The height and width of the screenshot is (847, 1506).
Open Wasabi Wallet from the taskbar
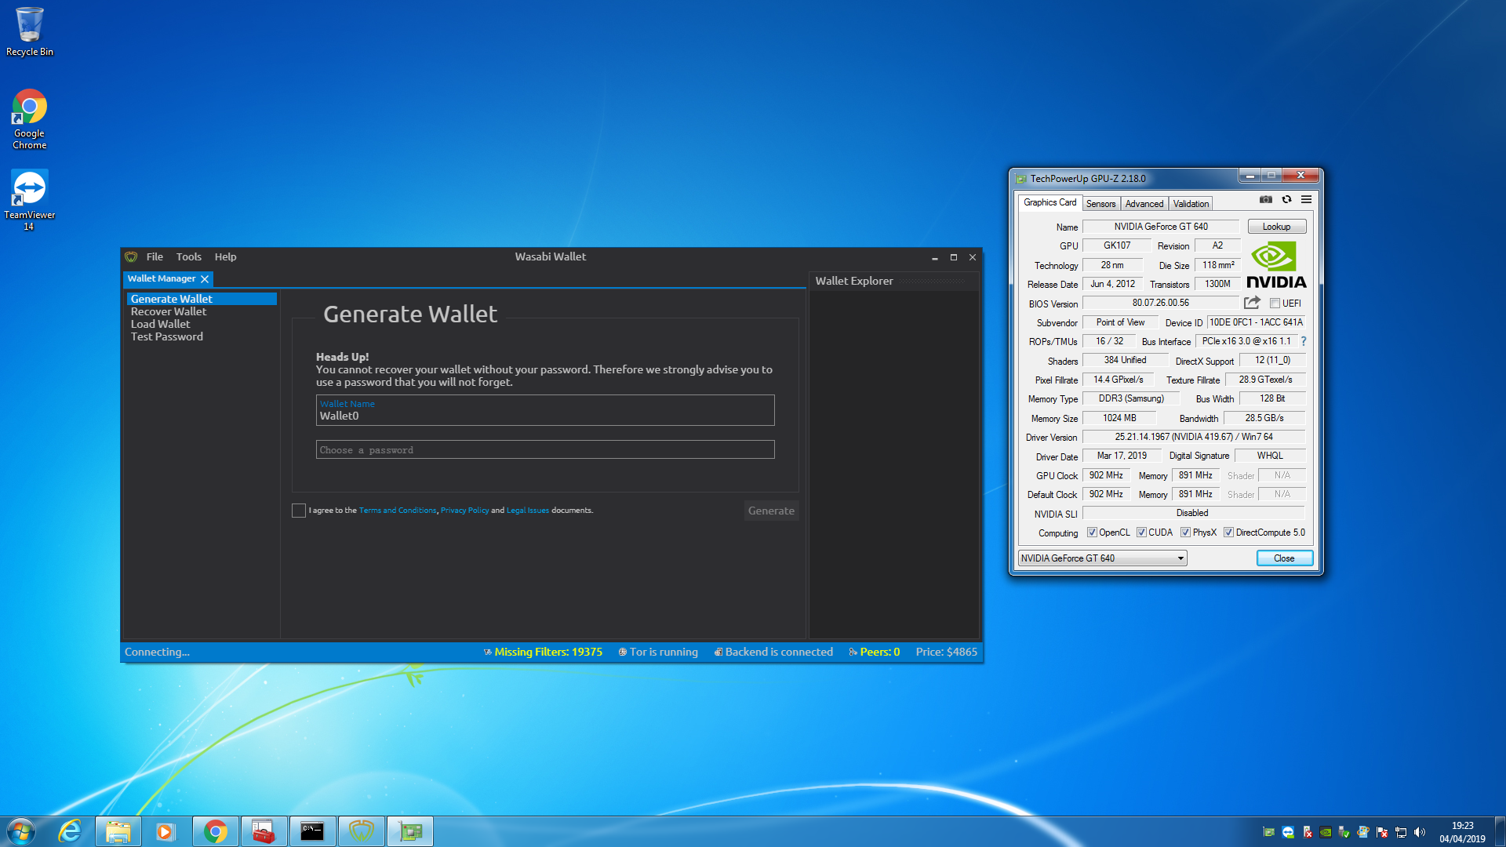361,831
